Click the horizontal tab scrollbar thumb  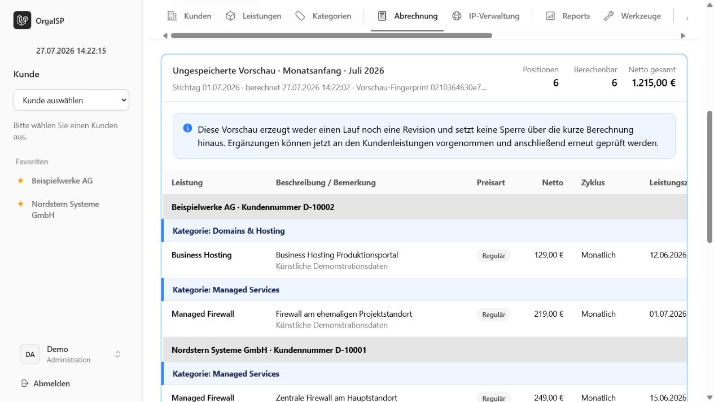pos(331,36)
